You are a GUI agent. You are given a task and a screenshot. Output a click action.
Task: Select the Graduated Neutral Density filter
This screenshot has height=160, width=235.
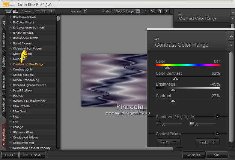(32, 148)
